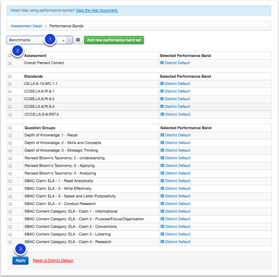Screen dimensions: 279x277
Task: Check Bloom's Taxonomy 2 Understanding checkbox
Action: 10,158
